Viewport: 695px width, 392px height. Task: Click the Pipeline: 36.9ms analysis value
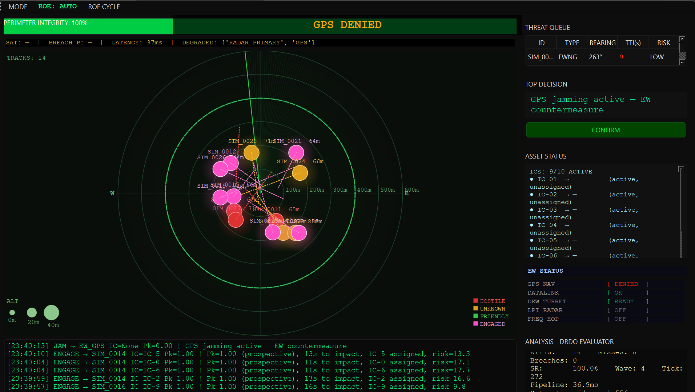coord(564,385)
